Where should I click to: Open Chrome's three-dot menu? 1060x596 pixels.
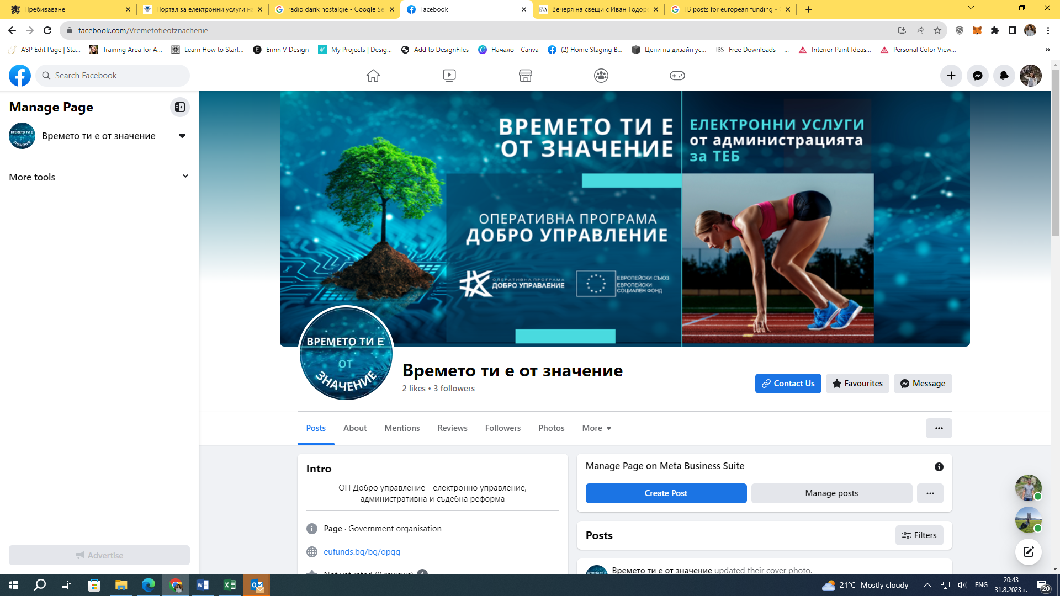[1048, 30]
